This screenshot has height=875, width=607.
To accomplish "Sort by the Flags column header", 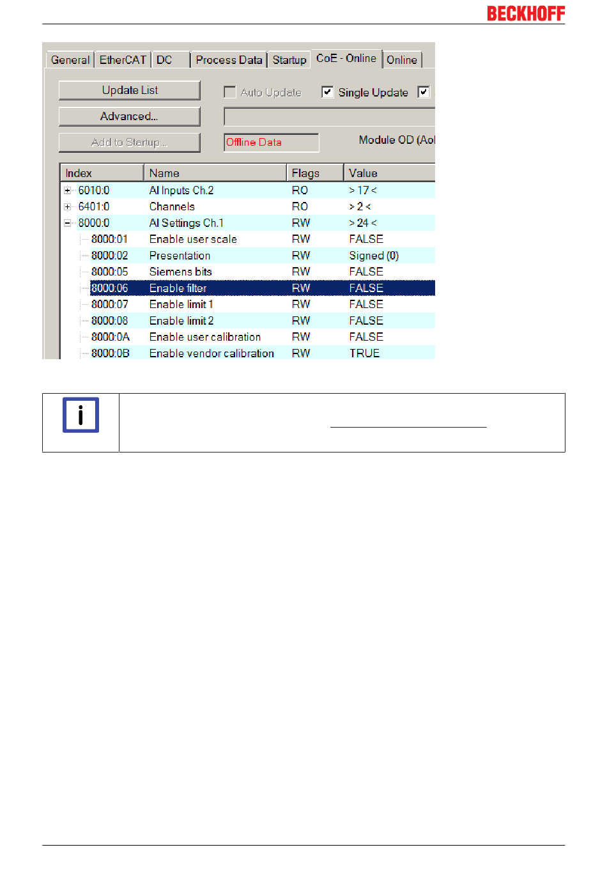I will pos(315,173).
